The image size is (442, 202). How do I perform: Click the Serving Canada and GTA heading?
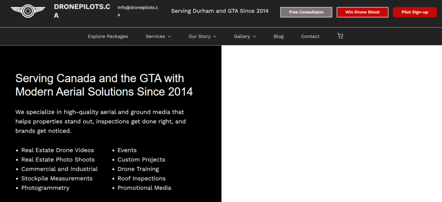[104, 85]
